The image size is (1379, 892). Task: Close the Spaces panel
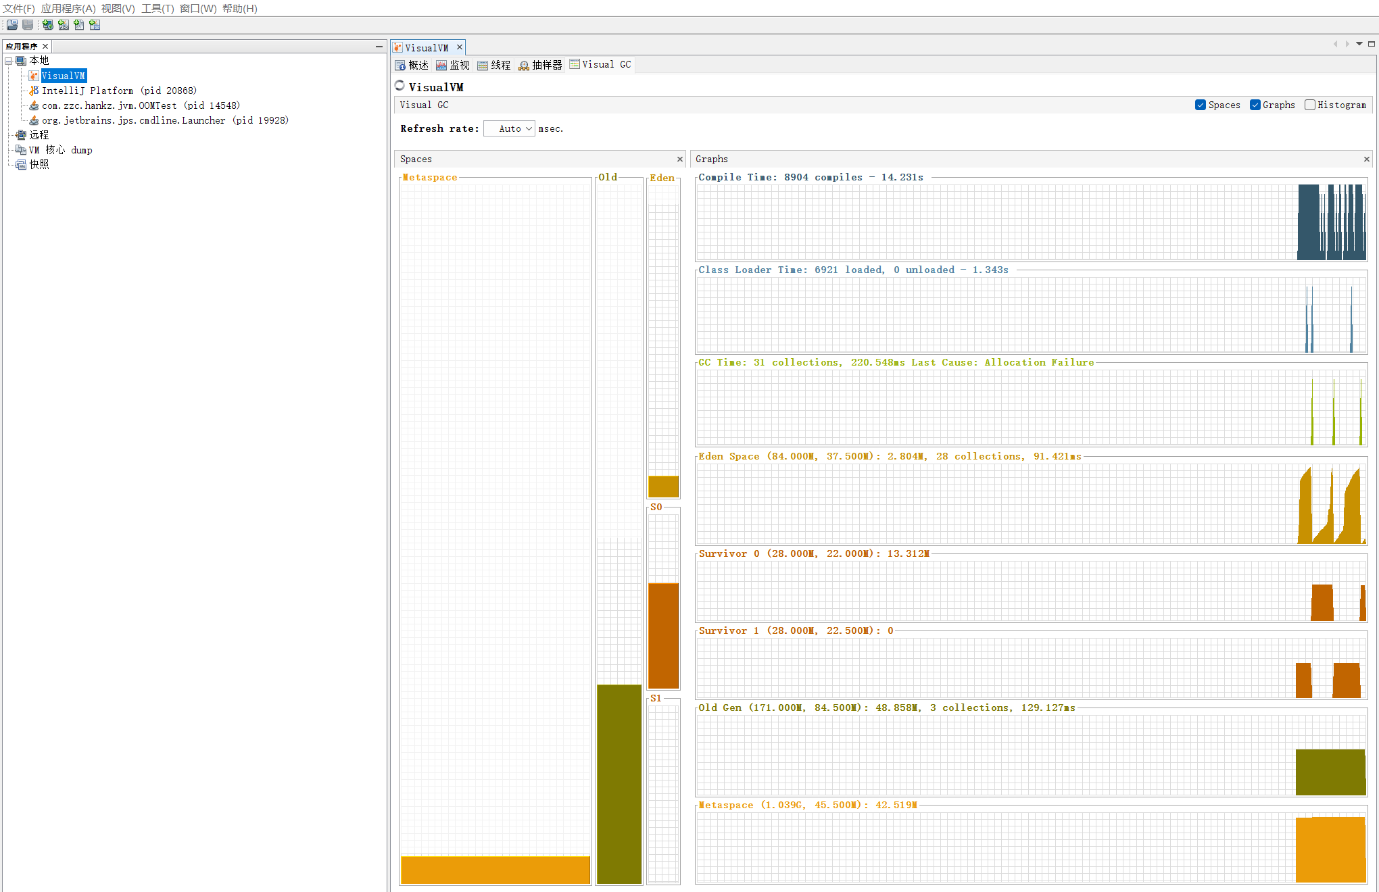[x=680, y=159]
